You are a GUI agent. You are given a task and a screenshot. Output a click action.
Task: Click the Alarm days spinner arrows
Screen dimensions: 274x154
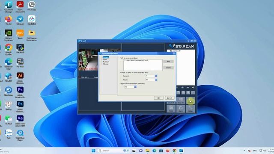[x=156, y=80]
